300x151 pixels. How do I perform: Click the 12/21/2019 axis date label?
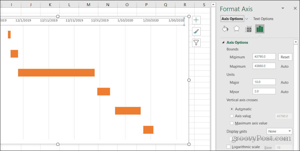[x=74, y=20]
